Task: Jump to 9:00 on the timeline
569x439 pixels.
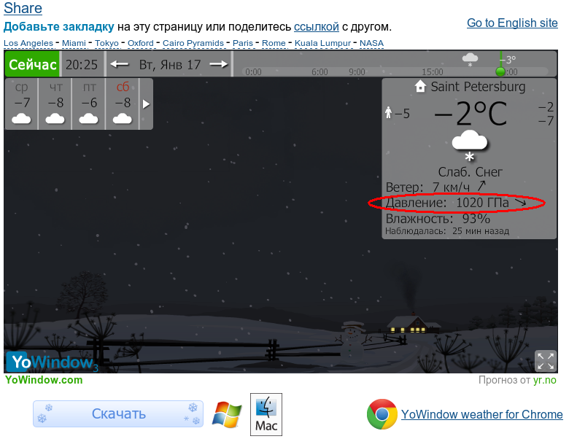Action: tap(357, 72)
